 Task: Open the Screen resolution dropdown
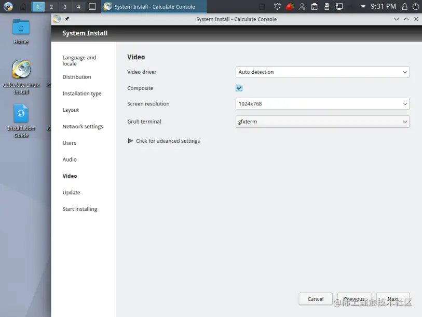click(322, 104)
